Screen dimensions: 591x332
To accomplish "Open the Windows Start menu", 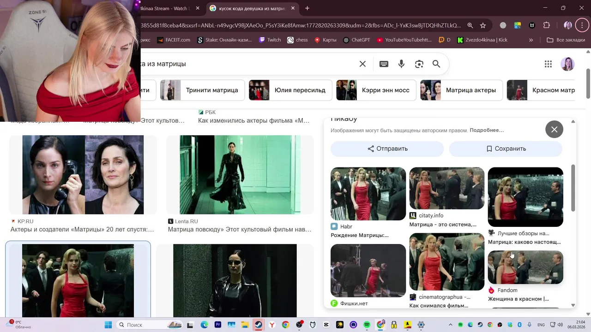I will [x=108, y=325].
